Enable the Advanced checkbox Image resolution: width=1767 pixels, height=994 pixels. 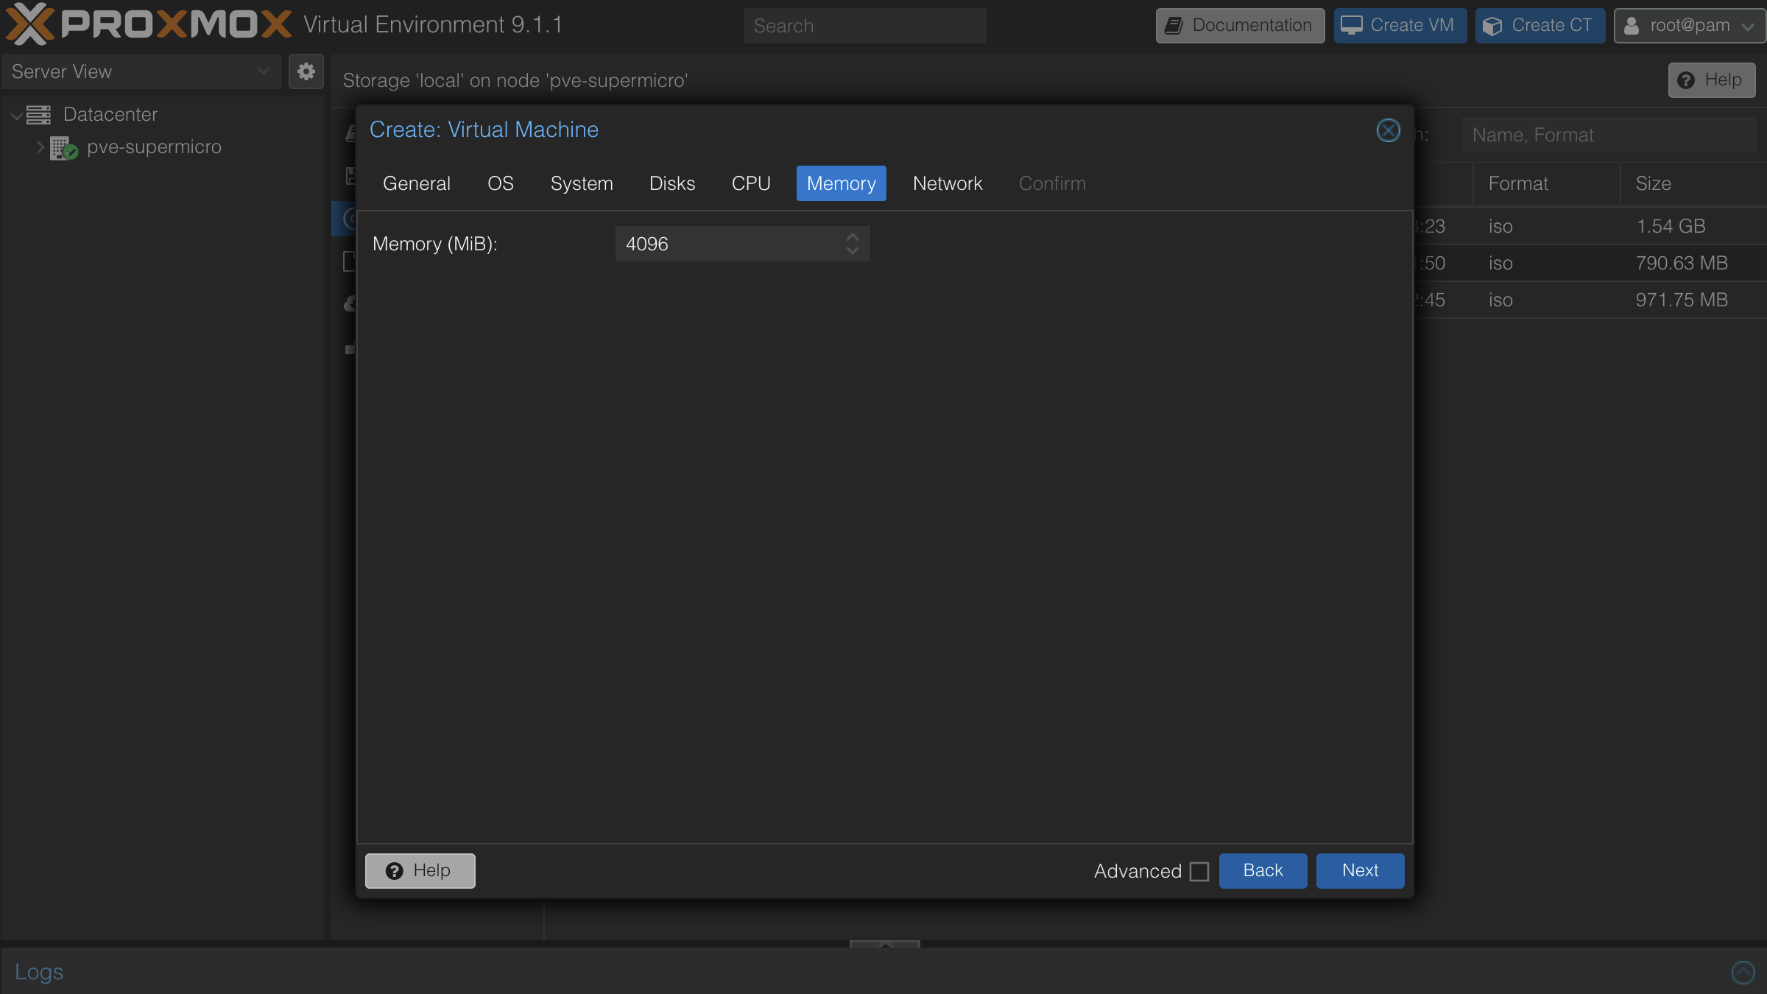point(1199,871)
